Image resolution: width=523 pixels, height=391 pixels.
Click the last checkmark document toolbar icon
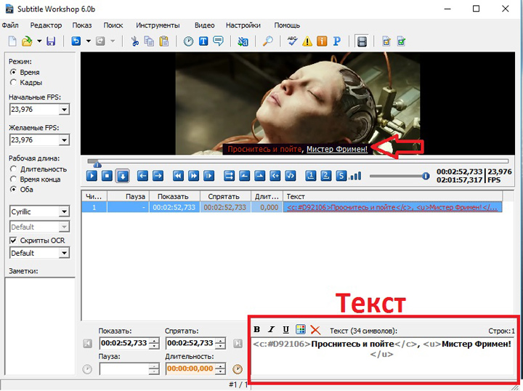(x=401, y=41)
